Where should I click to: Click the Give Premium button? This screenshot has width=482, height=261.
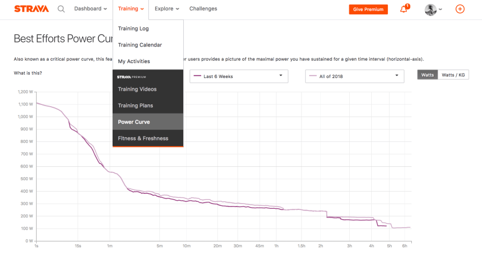click(x=368, y=10)
